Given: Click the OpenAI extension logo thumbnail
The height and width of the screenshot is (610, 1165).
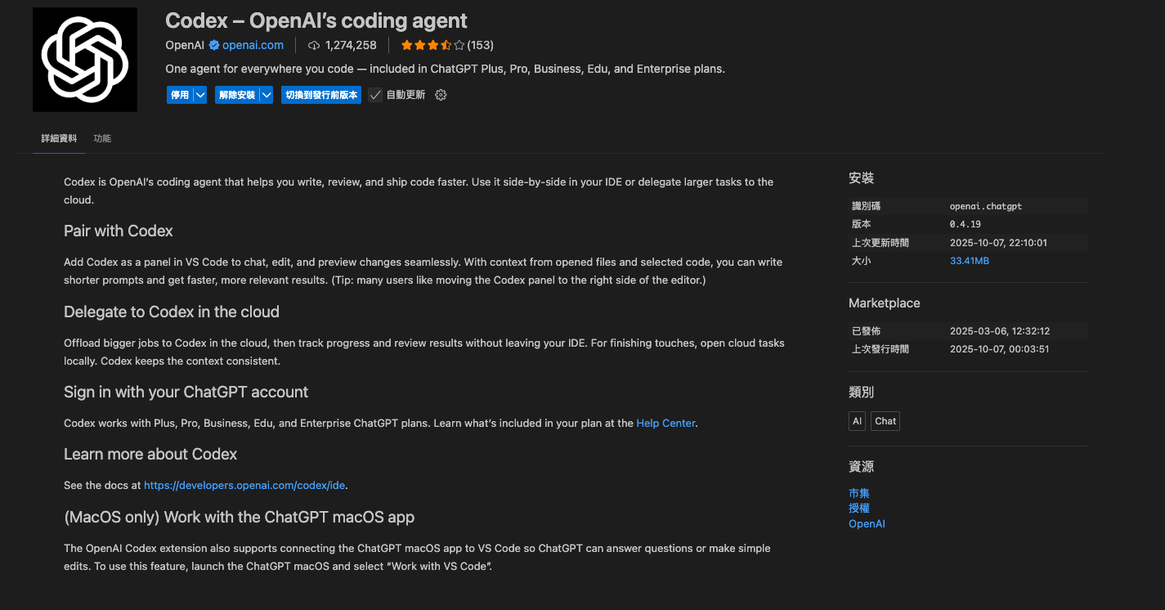Looking at the screenshot, I should click(85, 60).
